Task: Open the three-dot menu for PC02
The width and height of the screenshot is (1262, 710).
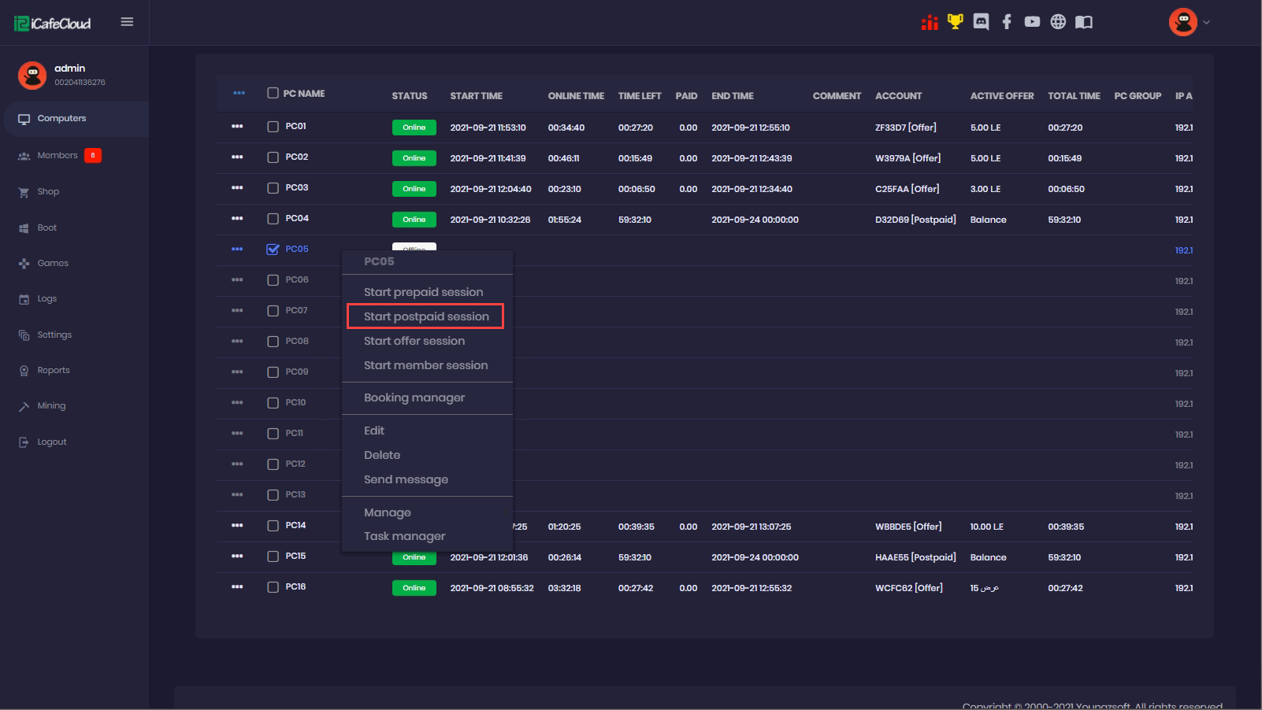Action: click(x=237, y=157)
